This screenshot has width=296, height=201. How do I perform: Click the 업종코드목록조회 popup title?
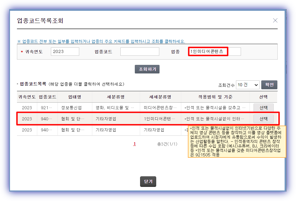pos(40,21)
